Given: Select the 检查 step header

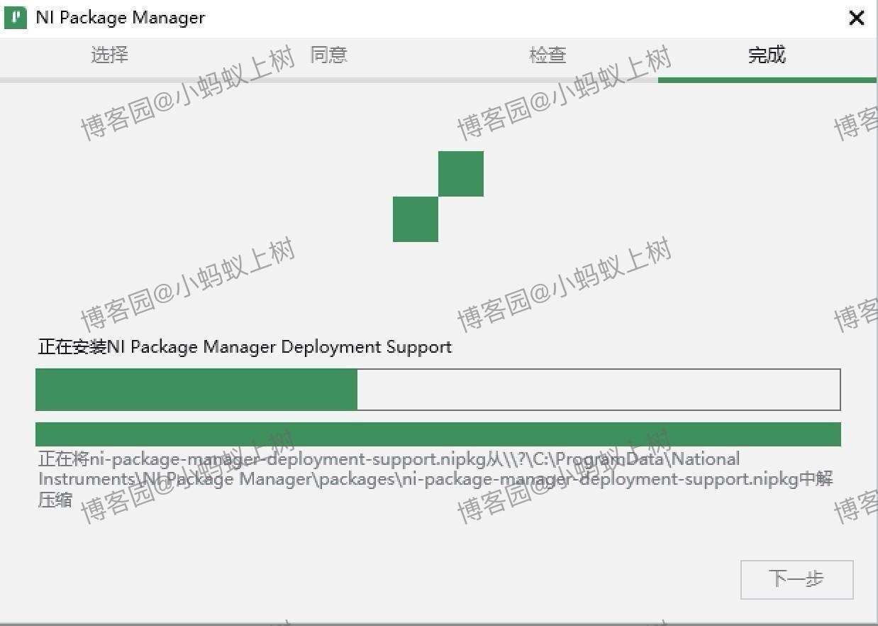Looking at the screenshot, I should pyautogui.click(x=548, y=55).
